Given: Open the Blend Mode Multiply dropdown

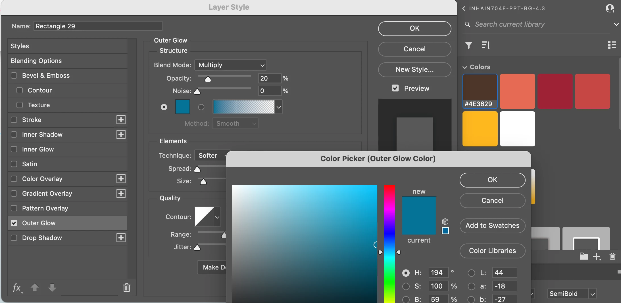Looking at the screenshot, I should pos(230,65).
